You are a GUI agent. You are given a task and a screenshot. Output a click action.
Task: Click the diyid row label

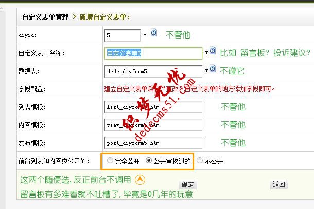(28, 35)
